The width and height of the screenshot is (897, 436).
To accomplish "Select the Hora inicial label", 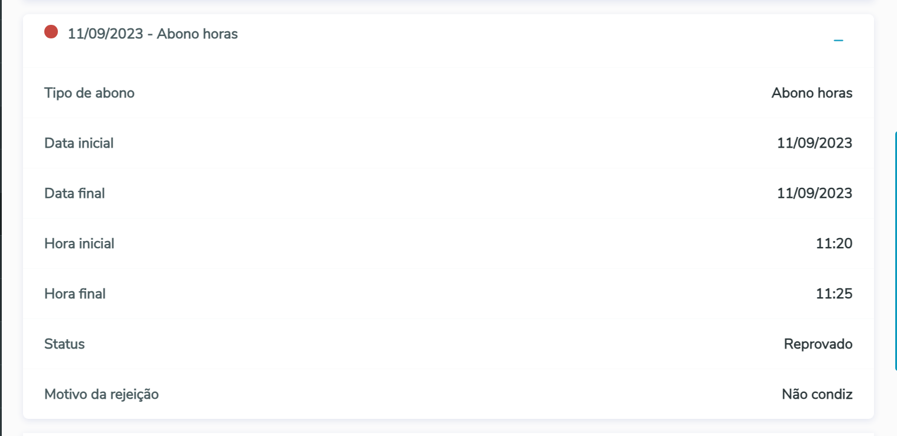I will coord(79,243).
